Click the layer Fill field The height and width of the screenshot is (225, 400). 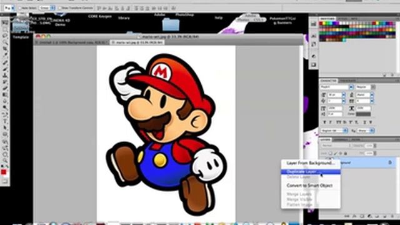pos(369,153)
